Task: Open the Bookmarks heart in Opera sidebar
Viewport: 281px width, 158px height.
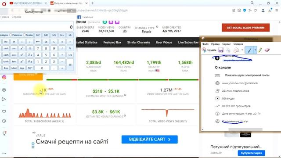Action: (x=4, y=111)
